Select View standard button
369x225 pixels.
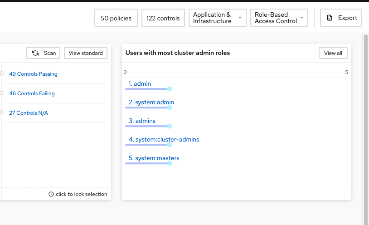86,53
